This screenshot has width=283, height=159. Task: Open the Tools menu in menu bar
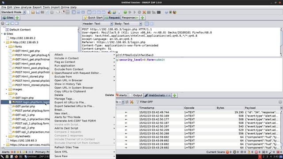[x=46, y=7]
